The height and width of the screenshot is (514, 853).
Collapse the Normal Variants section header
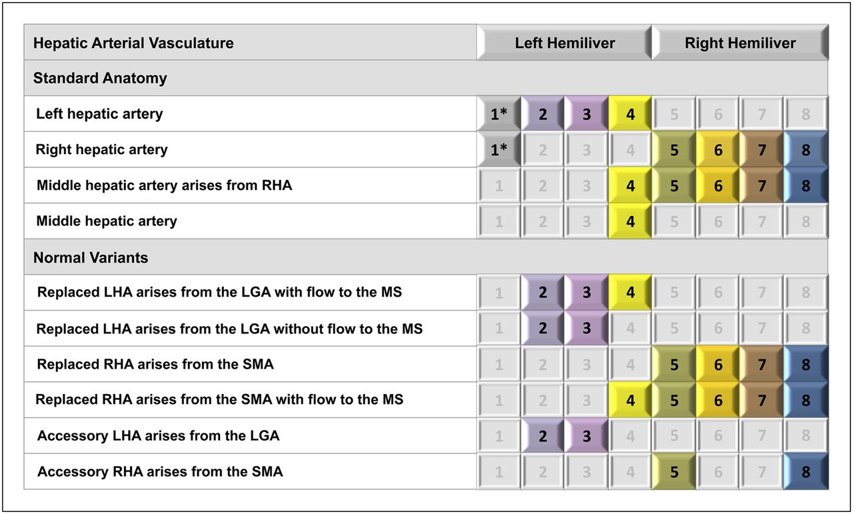pos(426,257)
